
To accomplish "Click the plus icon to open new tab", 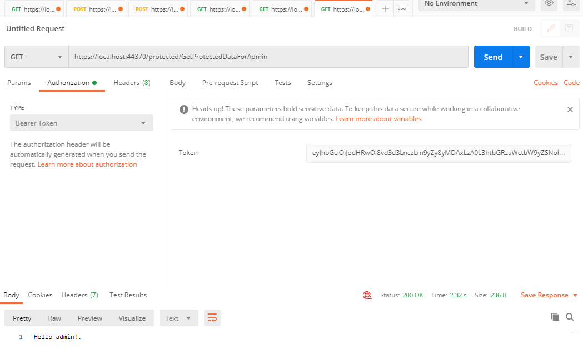I will [x=385, y=8].
